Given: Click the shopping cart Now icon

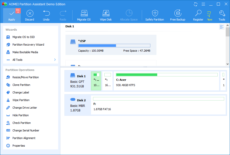Looking at the screenshot, I should pyautogui.click(x=209, y=15).
